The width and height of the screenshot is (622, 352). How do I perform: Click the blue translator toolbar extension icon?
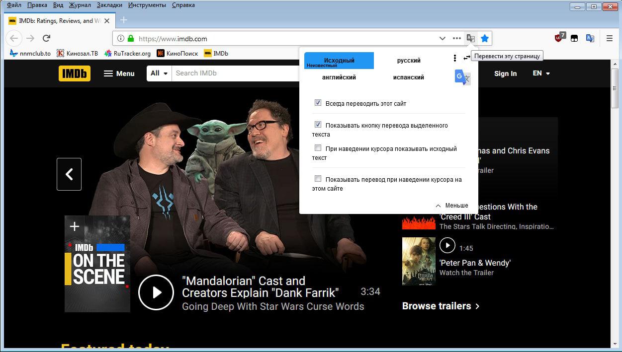point(590,38)
